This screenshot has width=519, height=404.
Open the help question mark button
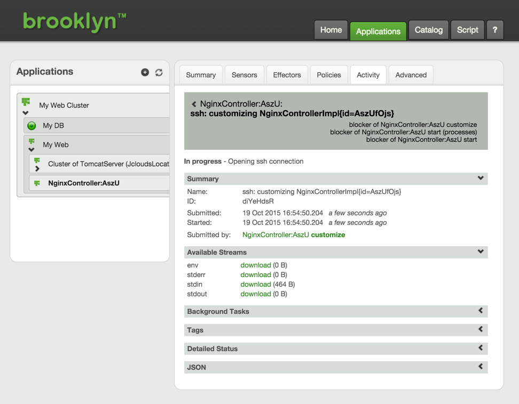click(x=495, y=30)
